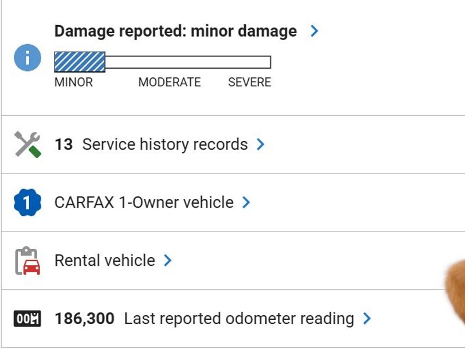Expand the CARFAX 1-Owner vehicle chevron
465x349 pixels.
click(246, 202)
